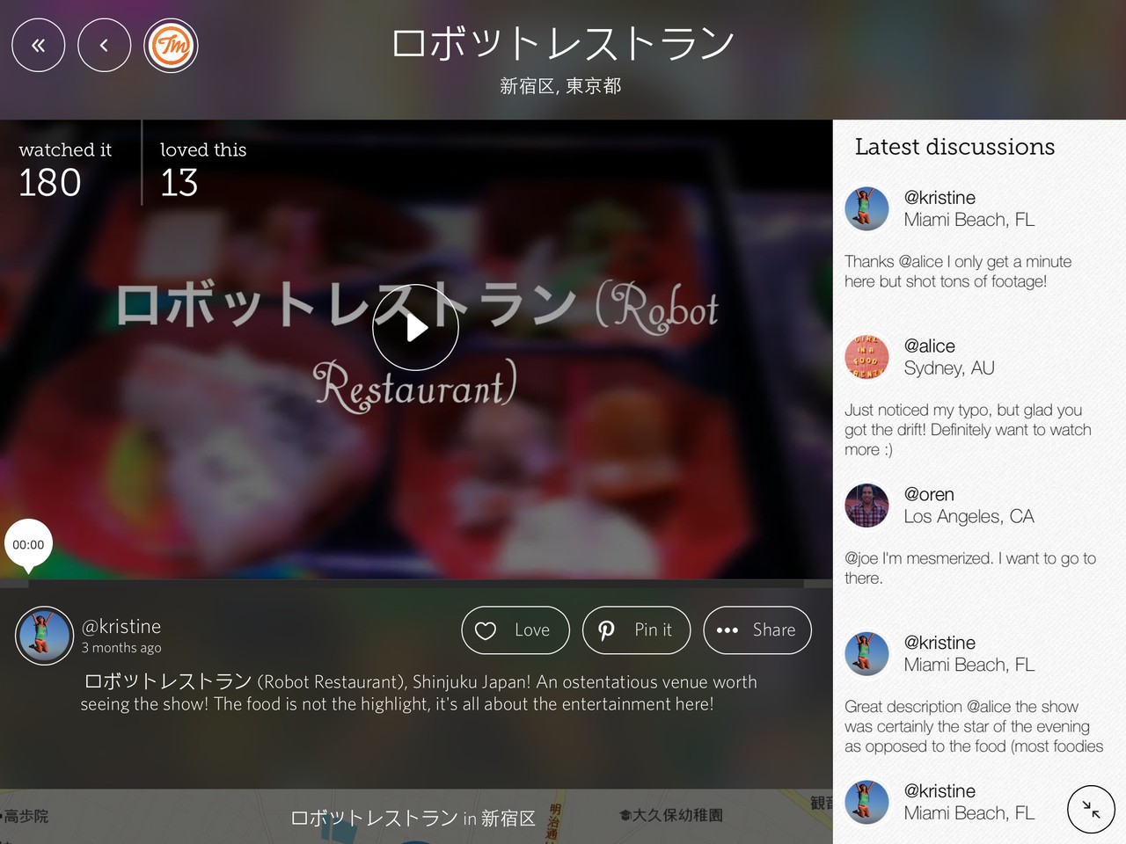Select @alice username in discussions
The image size is (1126, 844).
click(930, 346)
